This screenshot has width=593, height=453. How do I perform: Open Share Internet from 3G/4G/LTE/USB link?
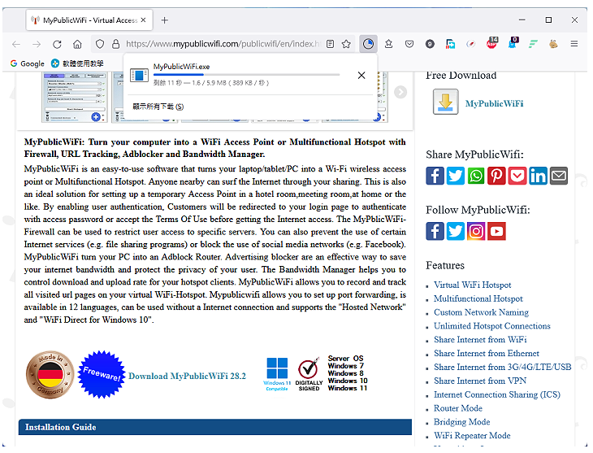tap(502, 367)
